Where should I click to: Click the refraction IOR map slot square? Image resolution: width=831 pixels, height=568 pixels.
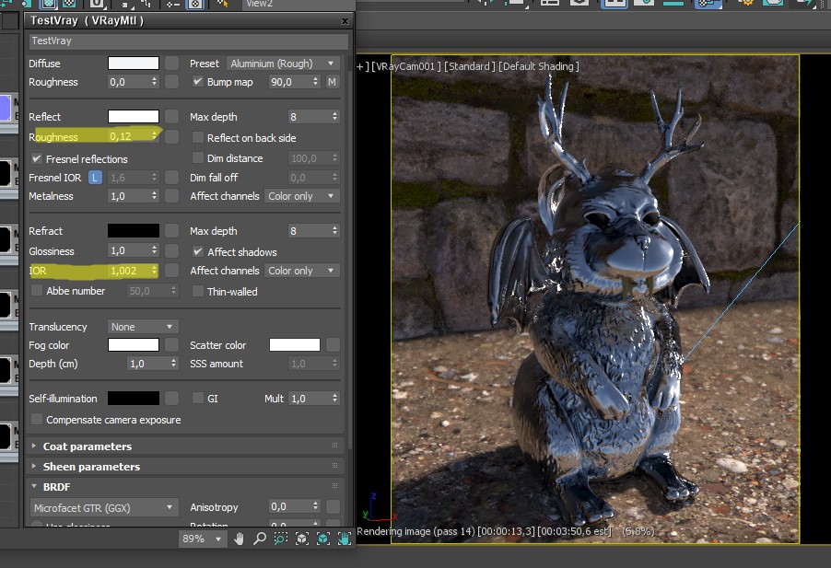171,271
